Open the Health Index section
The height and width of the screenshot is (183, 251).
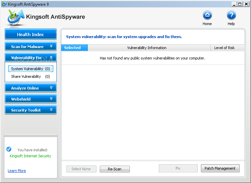tap(31, 34)
